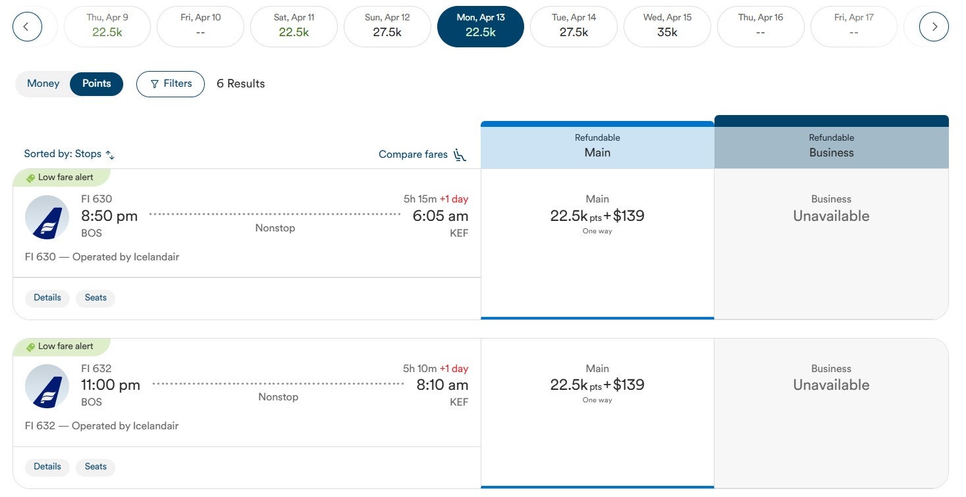The height and width of the screenshot is (497, 966).
Task: Switch to Money view
Action: pyautogui.click(x=42, y=83)
